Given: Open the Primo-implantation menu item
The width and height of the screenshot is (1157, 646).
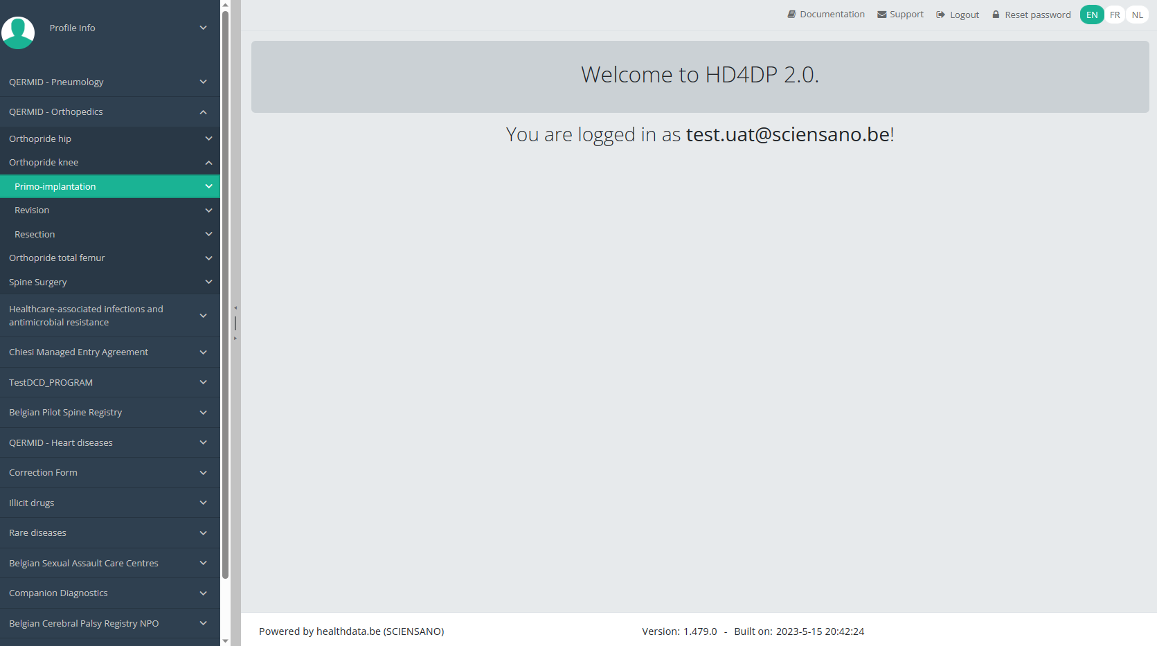Looking at the screenshot, I should (x=55, y=186).
